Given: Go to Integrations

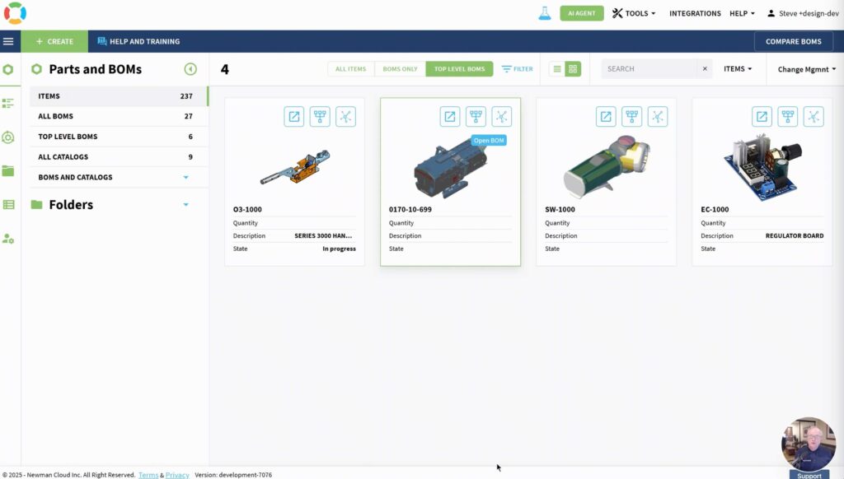Looking at the screenshot, I should pyautogui.click(x=695, y=13).
